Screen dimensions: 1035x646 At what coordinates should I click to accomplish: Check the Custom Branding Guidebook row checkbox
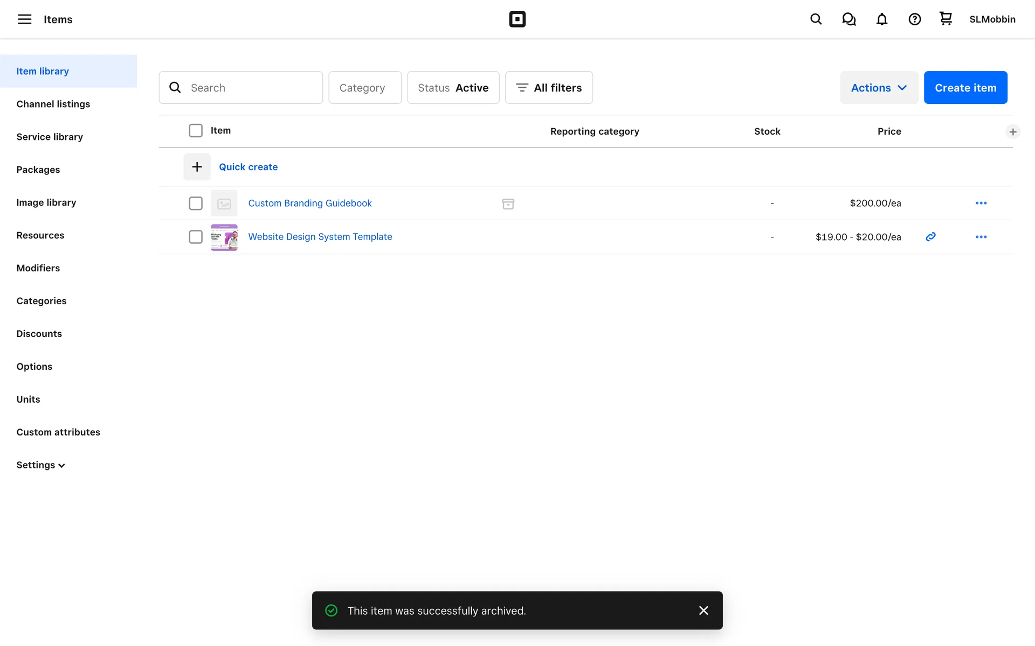tap(196, 203)
